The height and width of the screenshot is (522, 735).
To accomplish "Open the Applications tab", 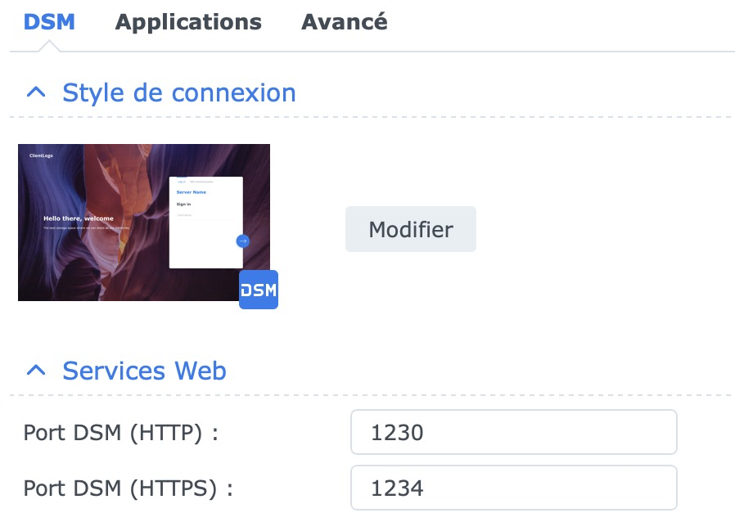I will point(188,22).
